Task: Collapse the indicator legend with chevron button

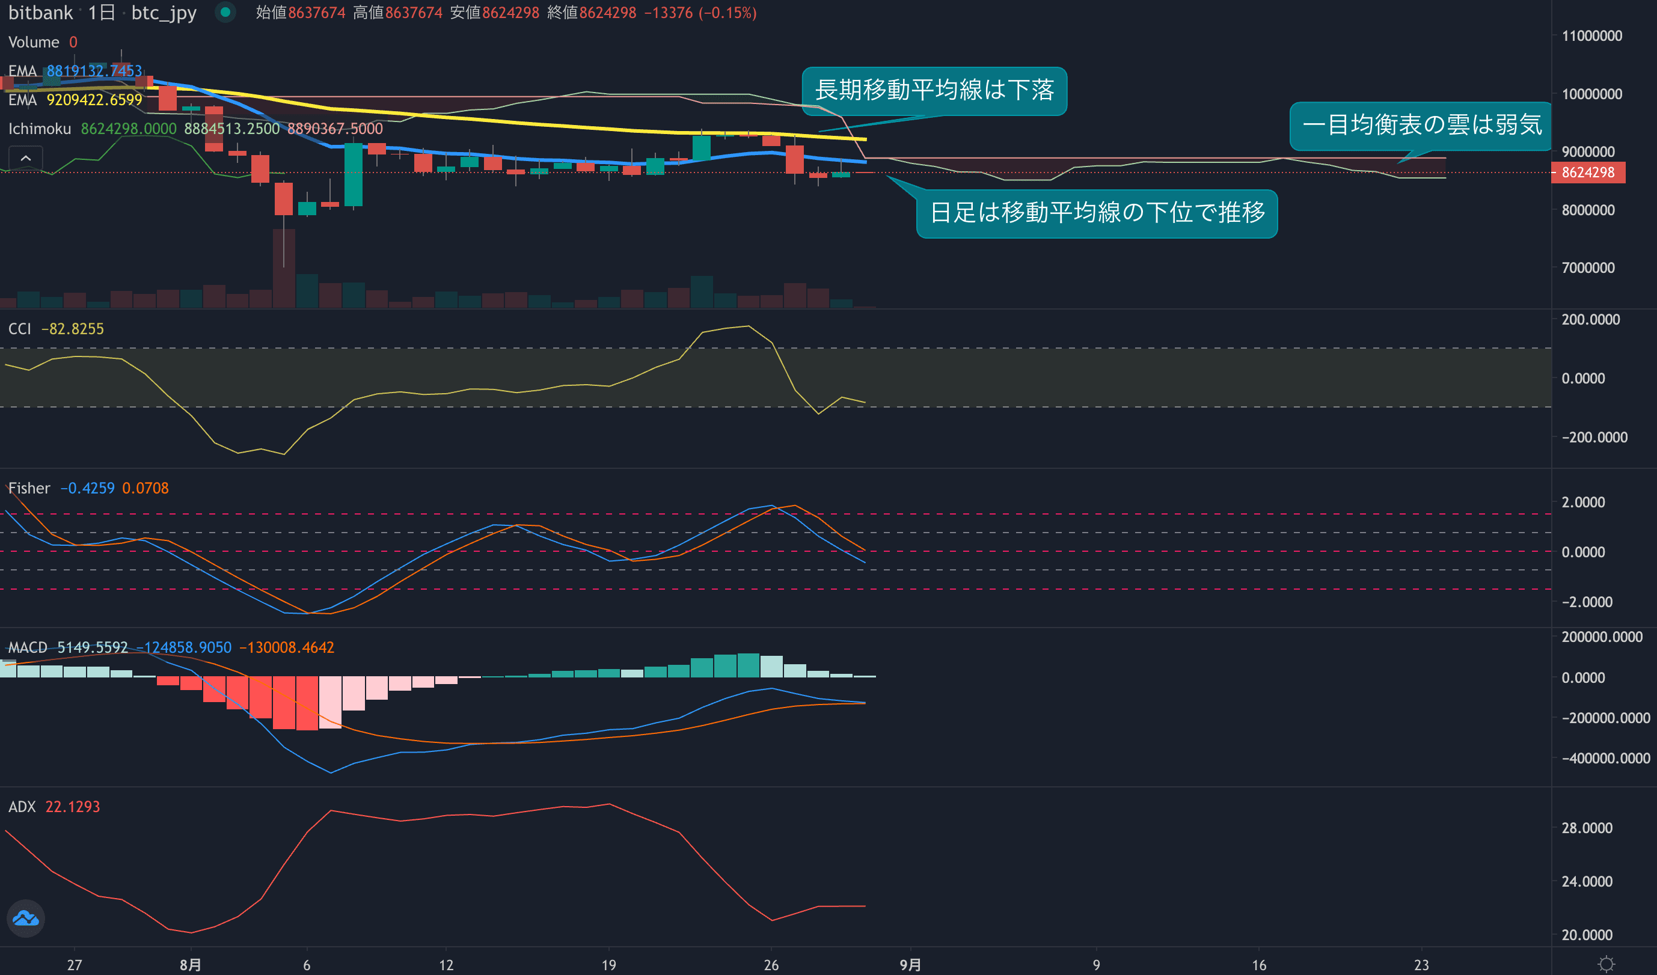Action: 26,159
